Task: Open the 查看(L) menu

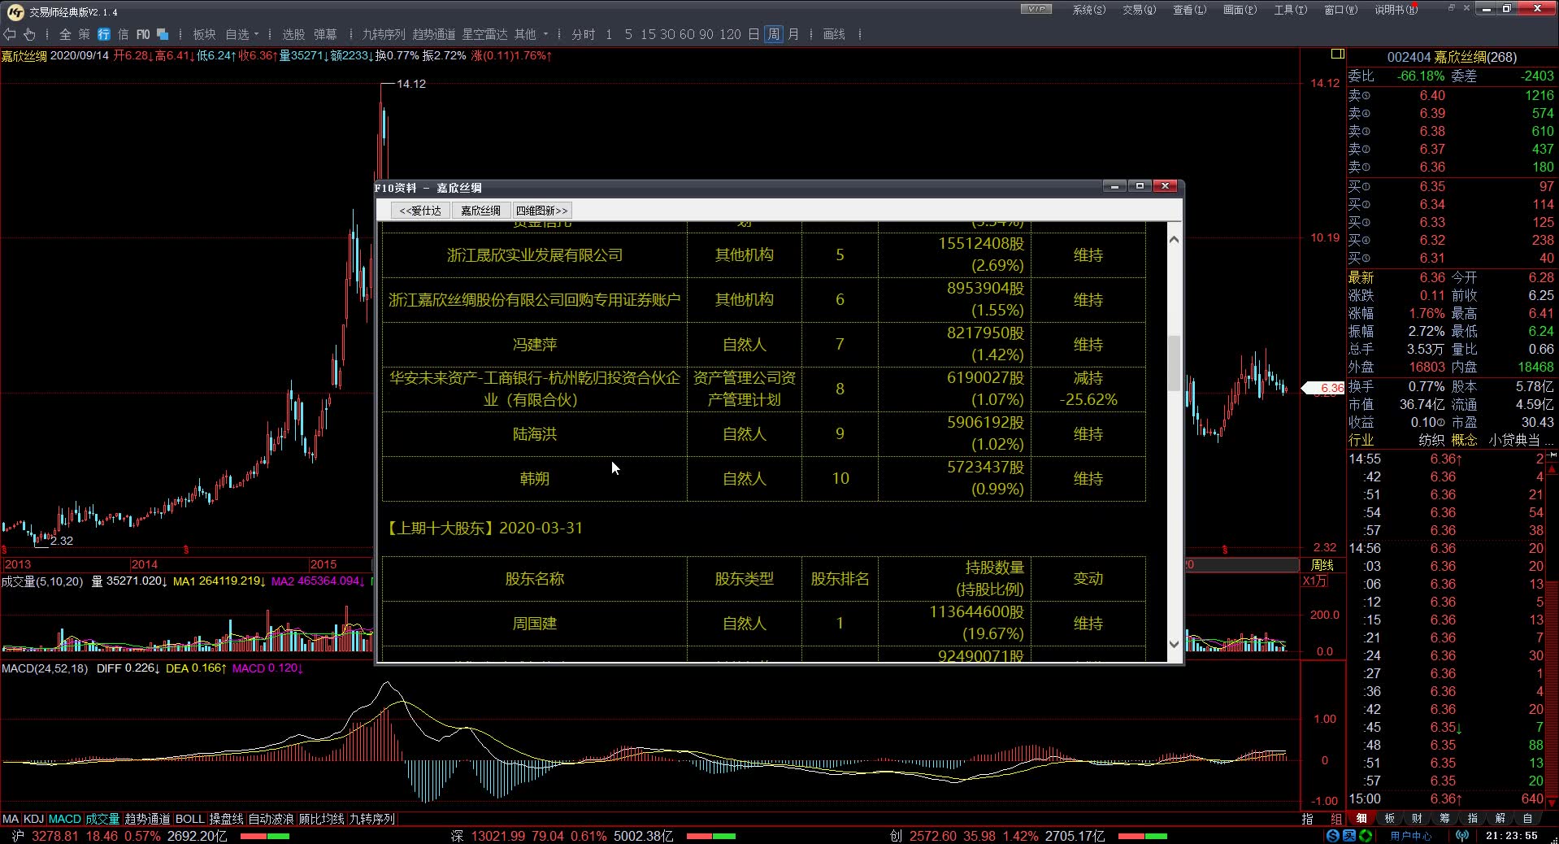Action: [x=1189, y=10]
